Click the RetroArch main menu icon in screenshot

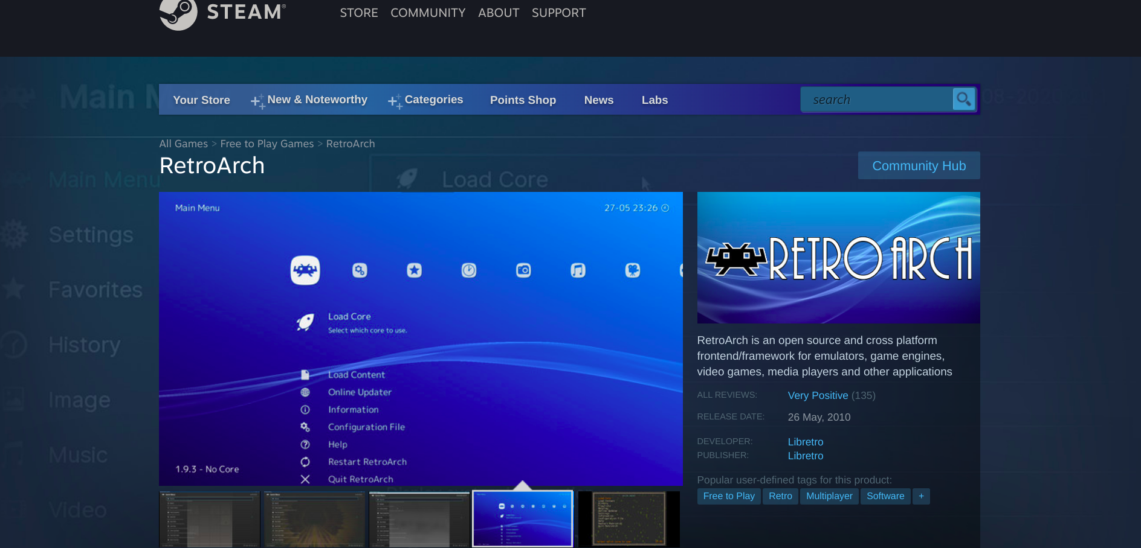305,270
